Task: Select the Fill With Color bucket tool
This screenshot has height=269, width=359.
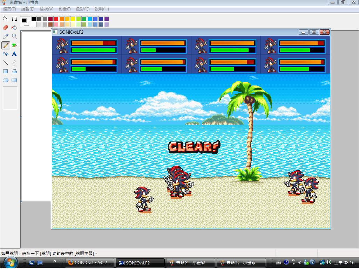Action: 14,28
